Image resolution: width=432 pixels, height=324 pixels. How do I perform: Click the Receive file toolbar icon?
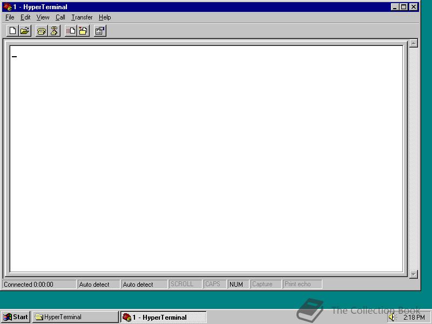(83, 31)
